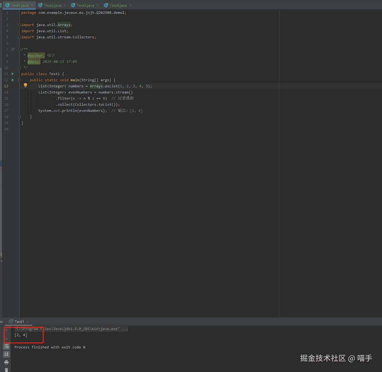Screen dimensions: 382x372
Task: Click the fold end marker on line 10
Action: 19,68
